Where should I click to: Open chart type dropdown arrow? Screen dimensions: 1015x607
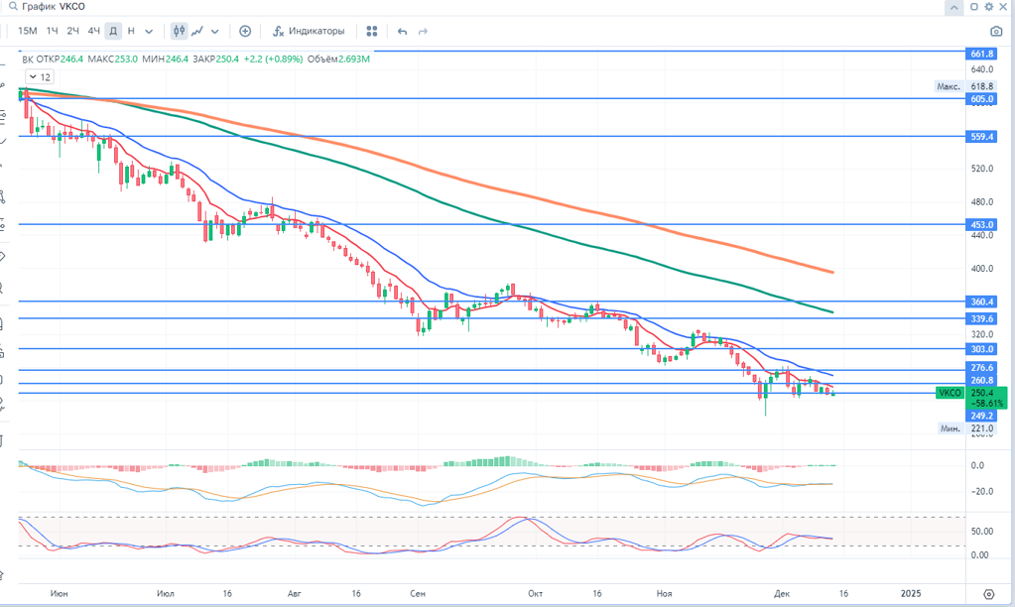coord(215,31)
